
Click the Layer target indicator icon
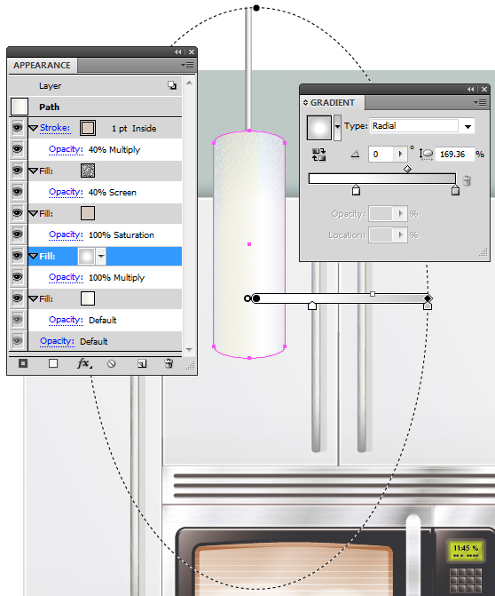coord(172,85)
